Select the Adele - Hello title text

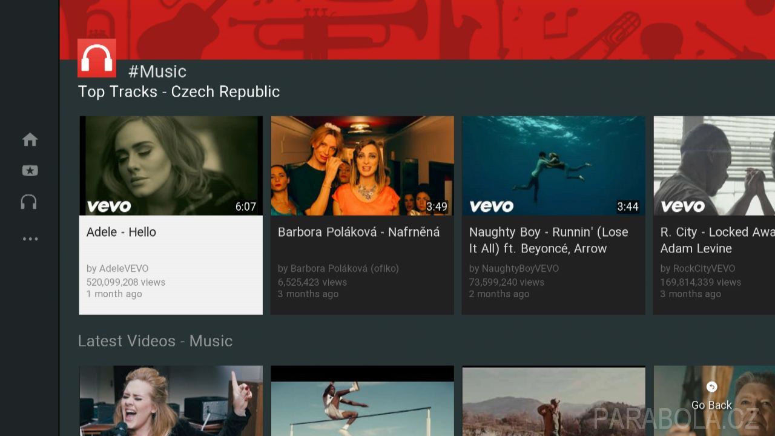(x=121, y=232)
